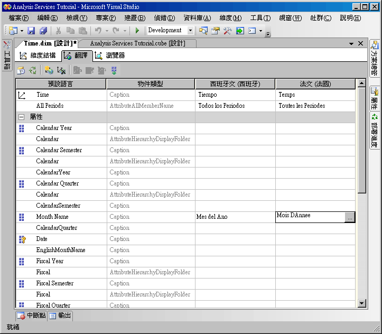Click the Reconnect refresh icon
Image resolution: width=382 pixels, height=334 pixels.
(33, 70)
